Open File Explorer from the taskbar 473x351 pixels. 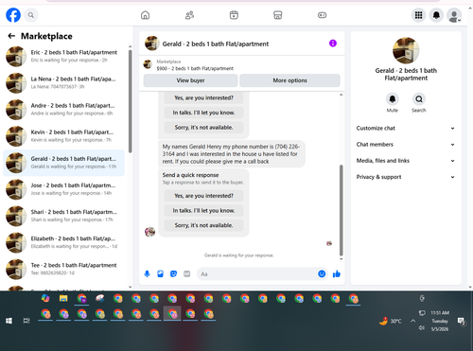[x=63, y=298]
